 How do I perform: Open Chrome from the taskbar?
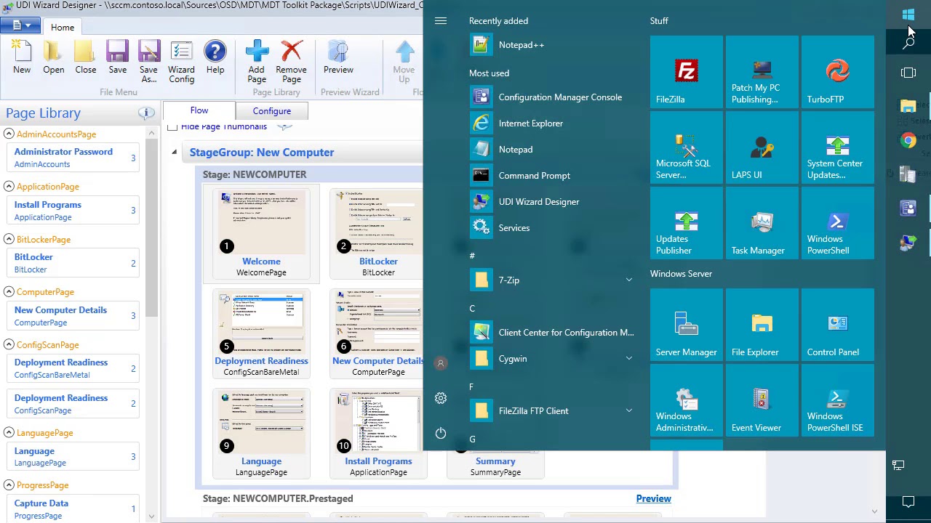(x=908, y=140)
